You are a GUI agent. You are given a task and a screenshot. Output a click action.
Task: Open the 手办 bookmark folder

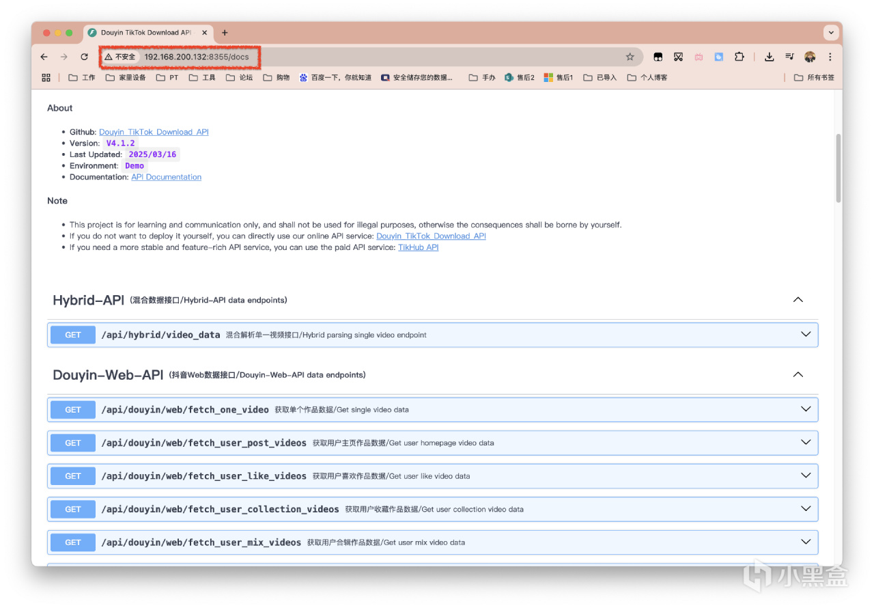(x=482, y=77)
